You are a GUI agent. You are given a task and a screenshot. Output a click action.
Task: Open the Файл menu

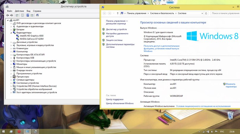(x=10, y=11)
